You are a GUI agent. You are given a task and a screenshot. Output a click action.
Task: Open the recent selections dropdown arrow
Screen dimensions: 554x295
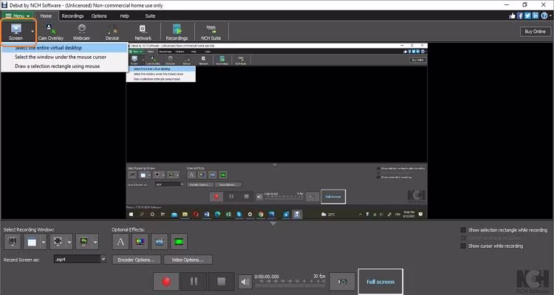pos(95,242)
